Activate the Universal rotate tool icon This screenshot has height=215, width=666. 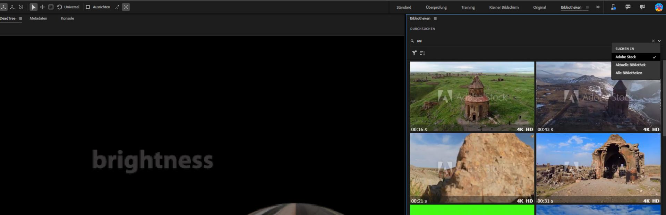pyautogui.click(x=60, y=7)
